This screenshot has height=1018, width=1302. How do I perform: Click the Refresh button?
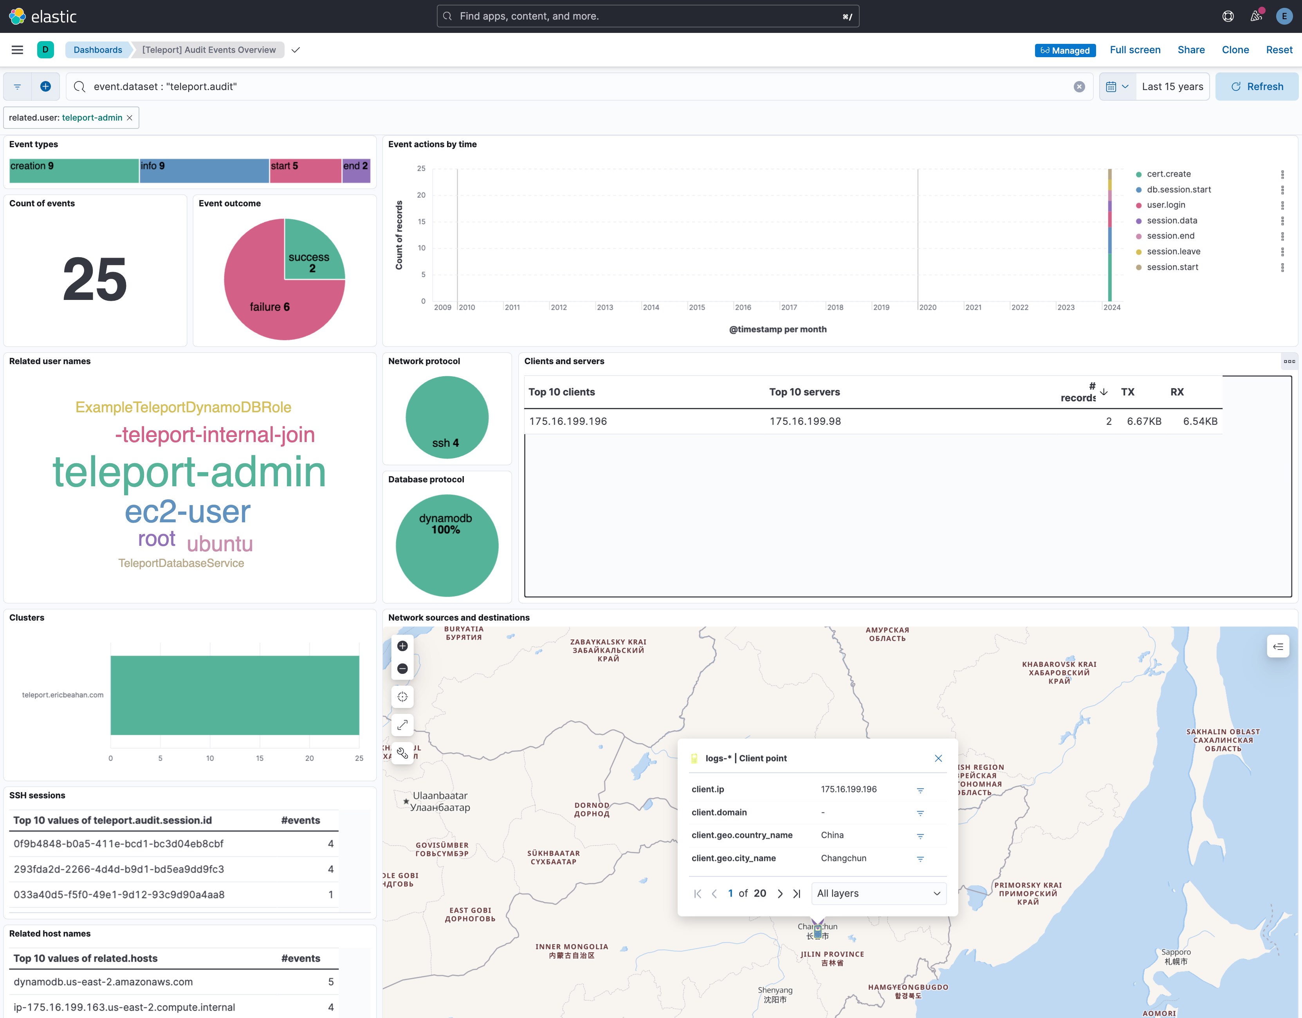pyautogui.click(x=1257, y=87)
